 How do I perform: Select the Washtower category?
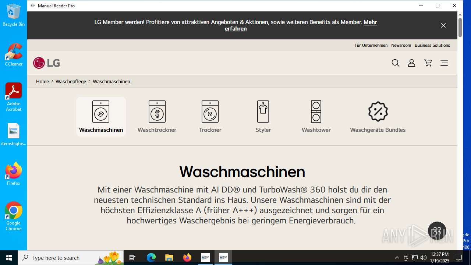pyautogui.click(x=316, y=116)
